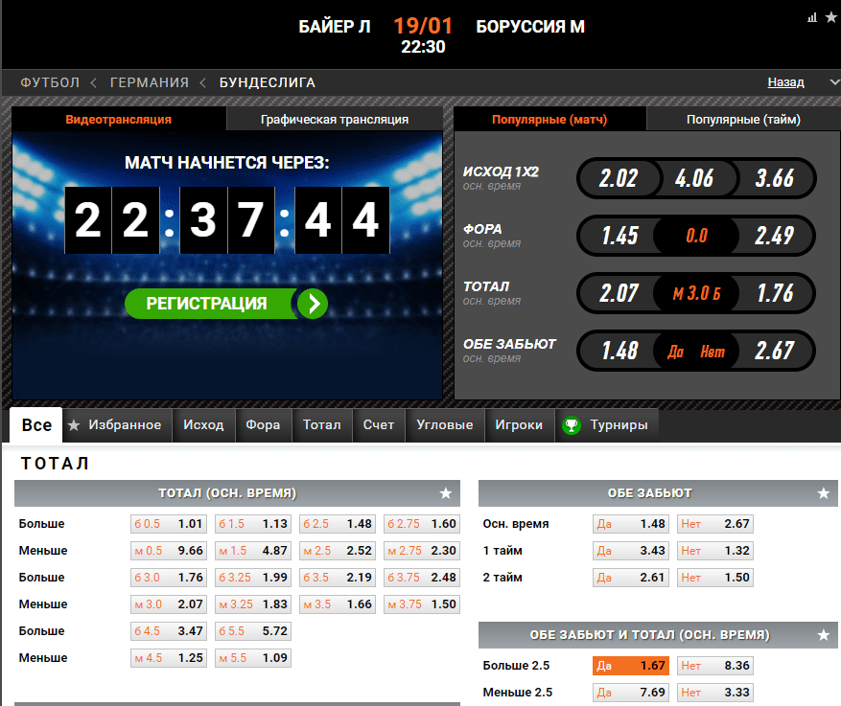Favorite the Обе забьют и тотал star
The width and height of the screenshot is (841, 706).
pyautogui.click(x=824, y=635)
